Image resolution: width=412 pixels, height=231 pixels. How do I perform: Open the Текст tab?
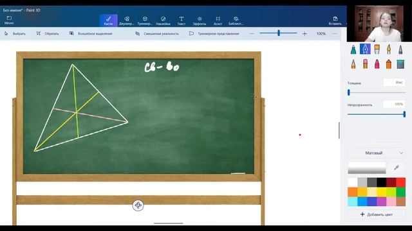[182, 21]
